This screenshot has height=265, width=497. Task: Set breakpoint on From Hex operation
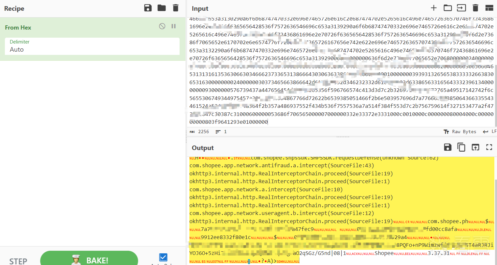pyautogui.click(x=174, y=26)
